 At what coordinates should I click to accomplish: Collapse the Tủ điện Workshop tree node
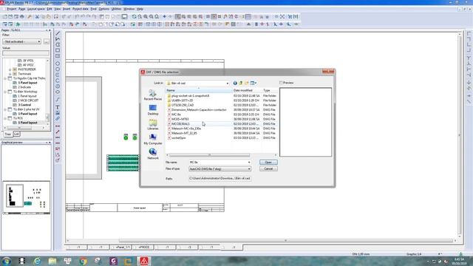coord(5,92)
